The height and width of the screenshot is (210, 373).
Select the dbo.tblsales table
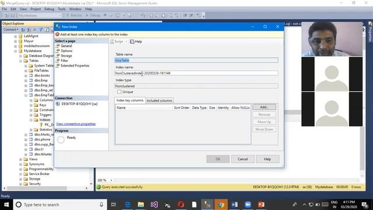click(x=43, y=154)
